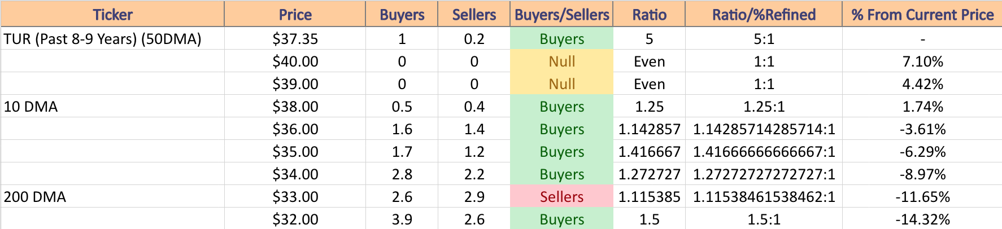
Task: Select the 200 DMA label cell
Action: [x=112, y=197]
